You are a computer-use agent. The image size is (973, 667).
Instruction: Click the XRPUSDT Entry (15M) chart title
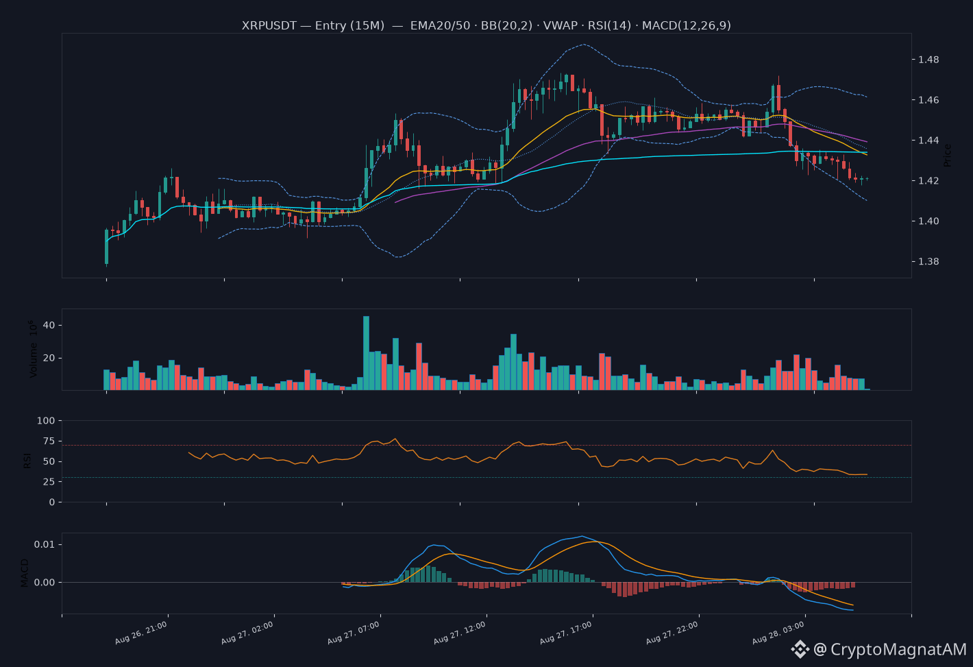click(x=486, y=25)
